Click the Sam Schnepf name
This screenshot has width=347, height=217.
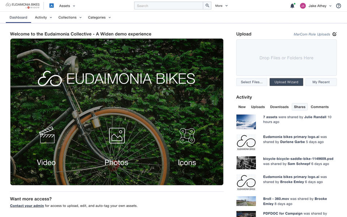(299, 163)
